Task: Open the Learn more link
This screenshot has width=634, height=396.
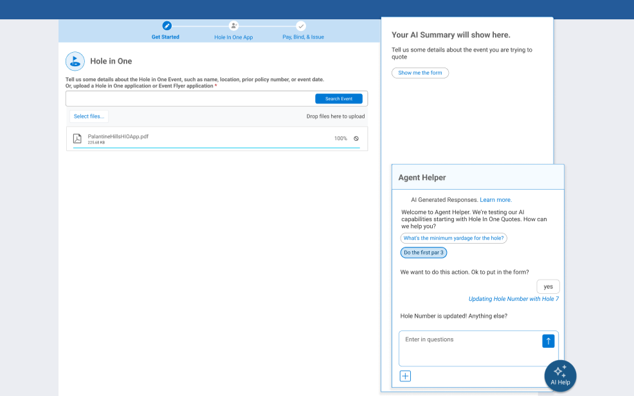Action: 496,200
